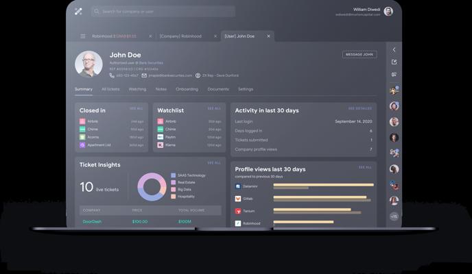Screen dimensions: 472x274
Task: Open the hamburger menu beside the tabs
Action: pyautogui.click(x=83, y=36)
